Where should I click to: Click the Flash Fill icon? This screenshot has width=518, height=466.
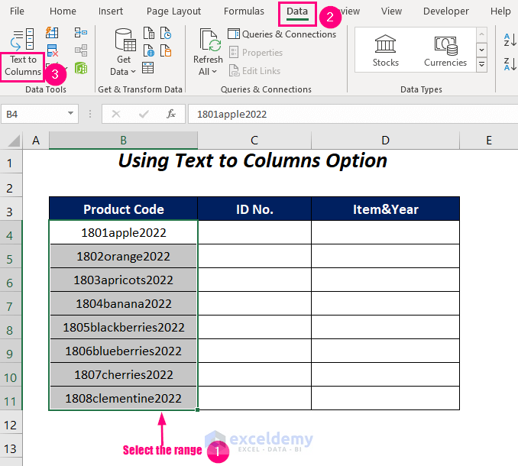[x=52, y=33]
